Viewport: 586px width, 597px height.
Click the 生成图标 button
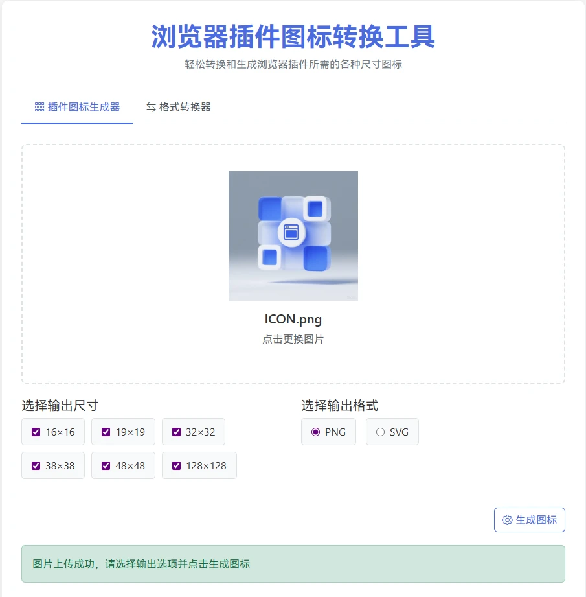click(529, 519)
